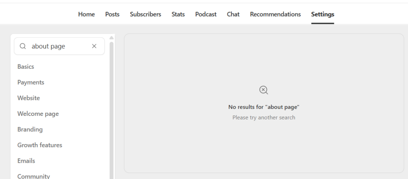Open the Podcast tab
The image size is (408, 179).
pos(206,14)
